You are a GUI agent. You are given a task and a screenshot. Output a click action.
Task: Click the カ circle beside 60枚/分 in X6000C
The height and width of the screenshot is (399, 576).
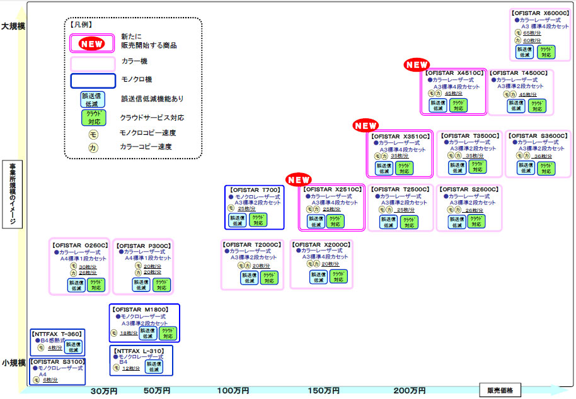518,40
